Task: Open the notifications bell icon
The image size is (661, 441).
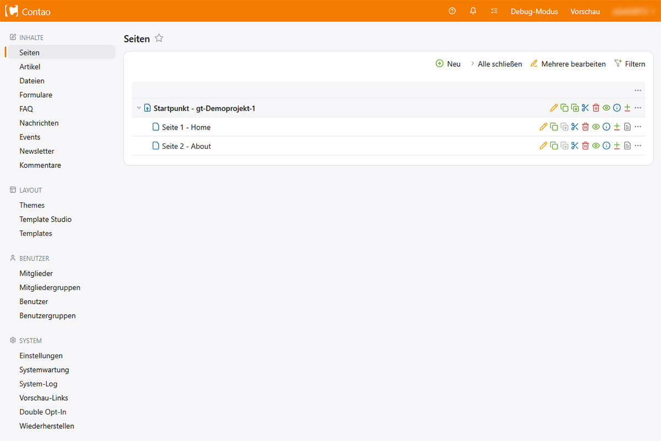Action: (473, 11)
